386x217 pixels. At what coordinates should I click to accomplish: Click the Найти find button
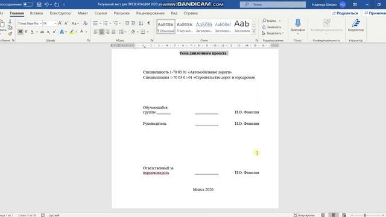pos(271,21)
